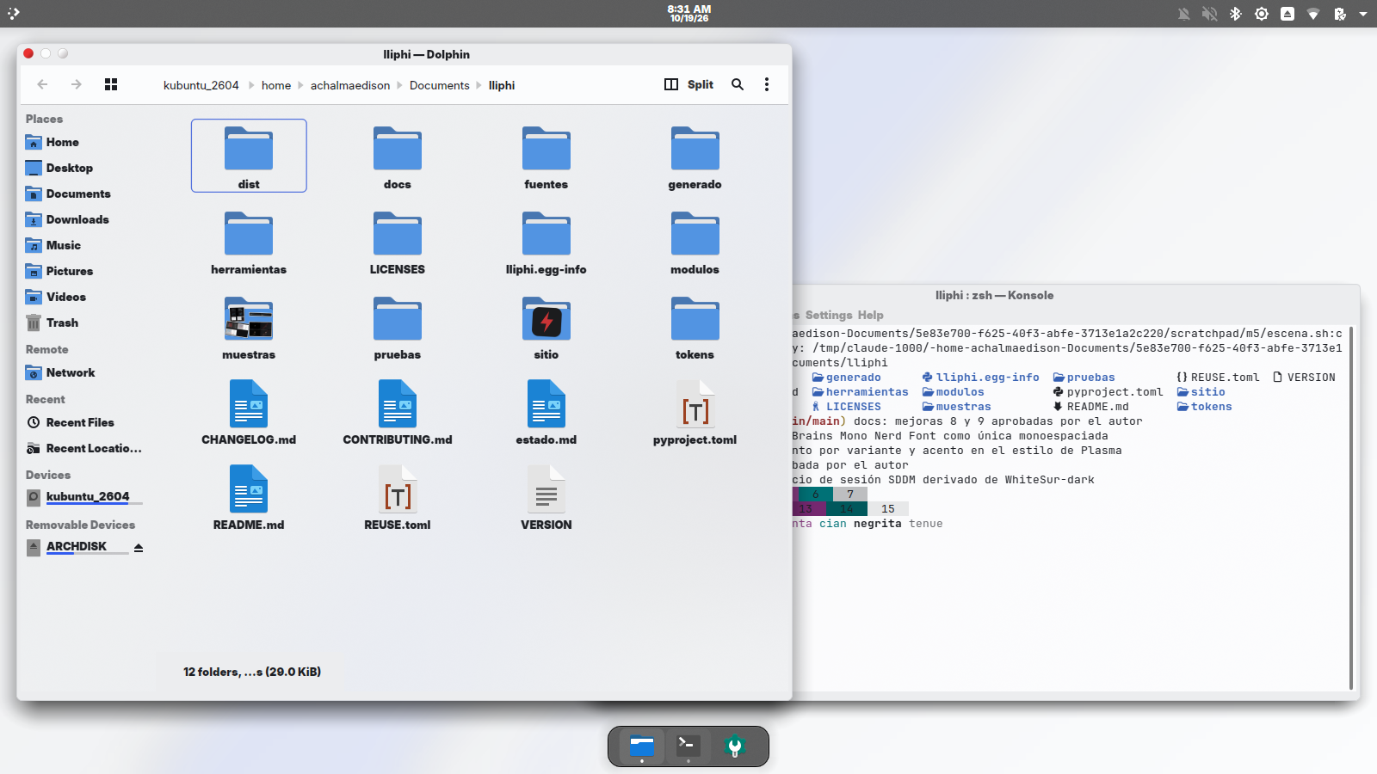Click the Documents breadcrumb segment
The width and height of the screenshot is (1377, 774).
click(440, 85)
